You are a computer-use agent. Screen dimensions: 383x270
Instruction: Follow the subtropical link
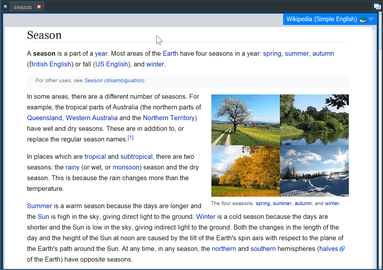click(136, 157)
